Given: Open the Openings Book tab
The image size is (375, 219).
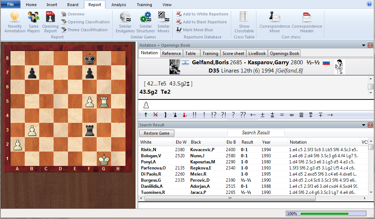Looking at the screenshot, I should [x=285, y=53].
